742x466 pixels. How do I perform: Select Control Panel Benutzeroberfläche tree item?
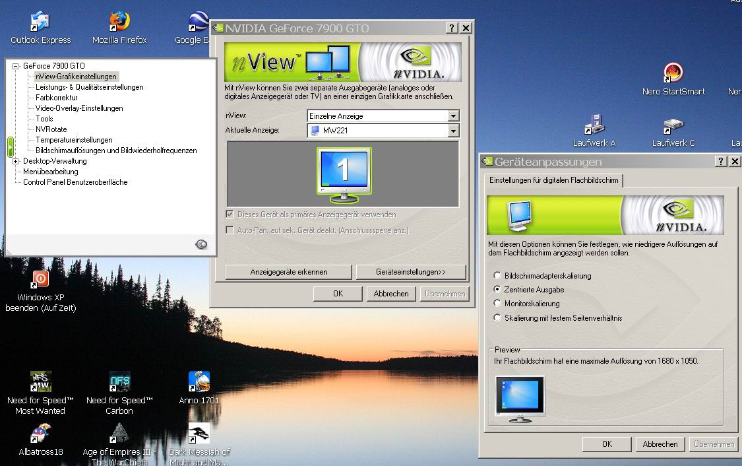75,182
